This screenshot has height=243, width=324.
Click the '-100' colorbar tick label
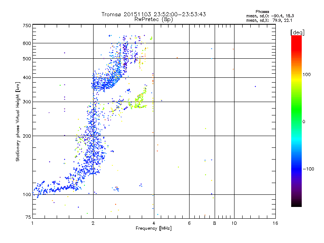308,169
